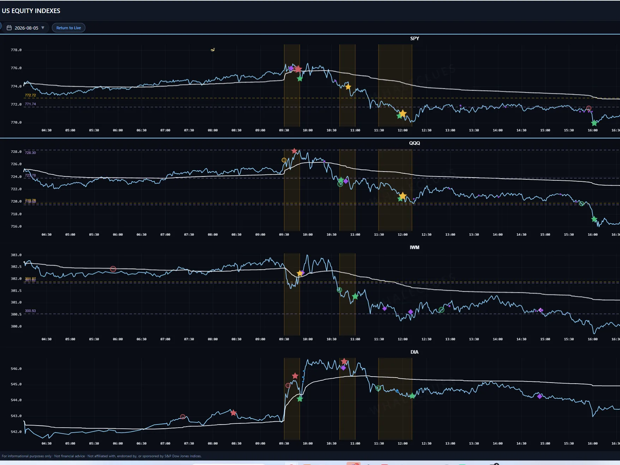Click the informational disclaimer text at the bottom
The width and height of the screenshot is (620, 465).
tap(102, 456)
